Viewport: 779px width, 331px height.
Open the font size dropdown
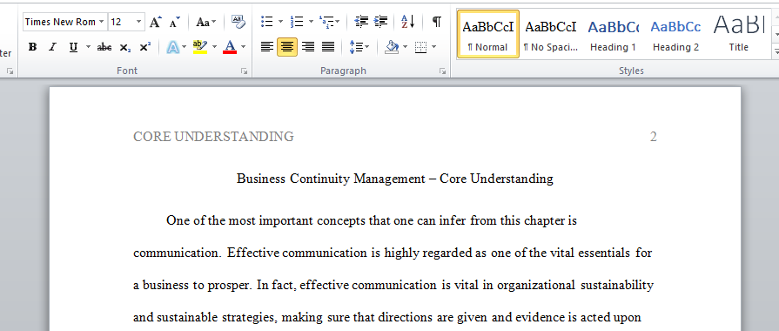pos(138,22)
